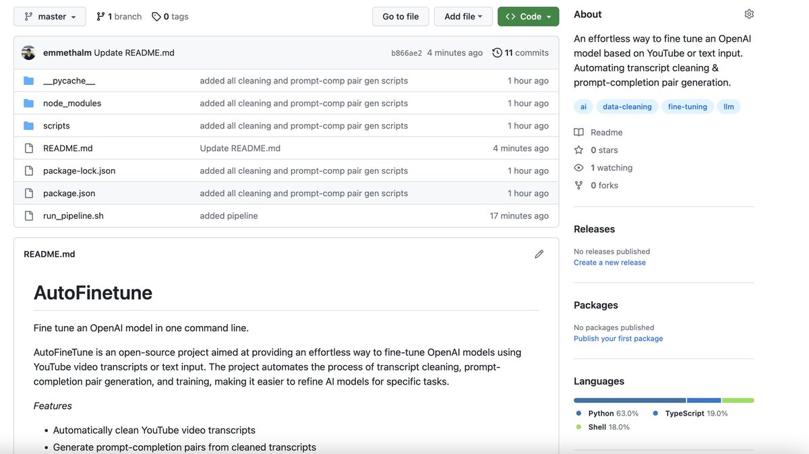Open the '1 branch' link
809x454 pixels.
pos(119,16)
